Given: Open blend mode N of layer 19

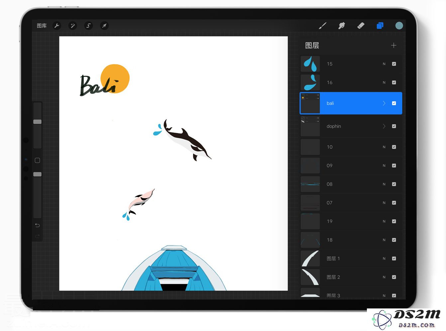Looking at the screenshot, I should point(384,221).
